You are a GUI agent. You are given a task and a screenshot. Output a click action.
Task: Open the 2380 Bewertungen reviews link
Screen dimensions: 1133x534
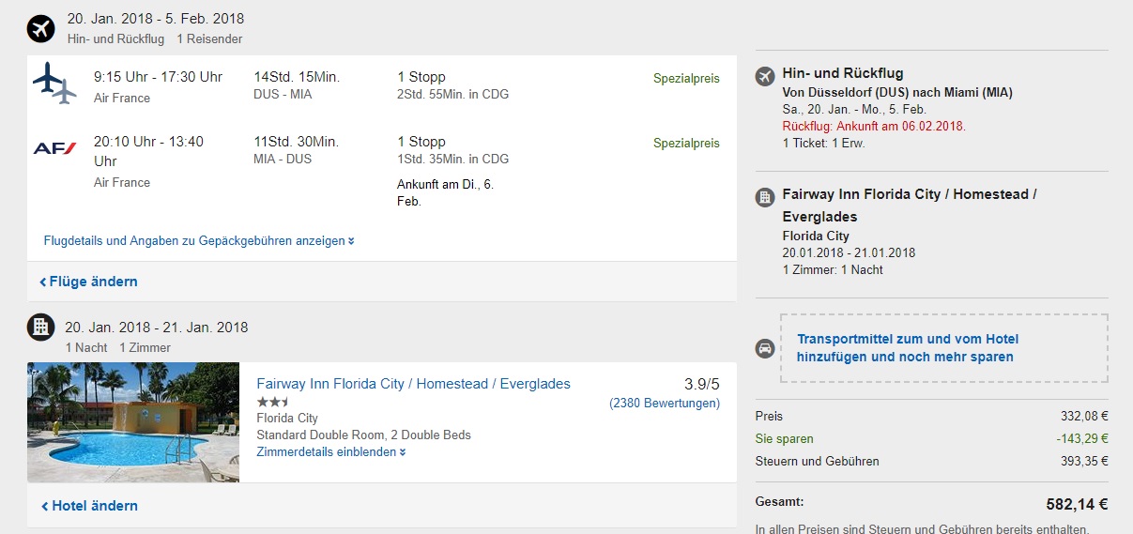(x=665, y=404)
